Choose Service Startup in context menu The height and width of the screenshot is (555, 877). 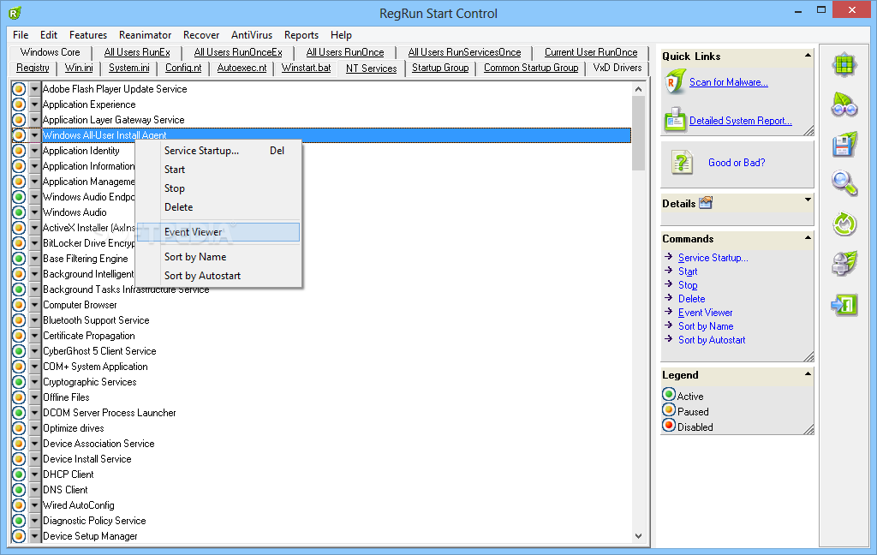[218, 151]
